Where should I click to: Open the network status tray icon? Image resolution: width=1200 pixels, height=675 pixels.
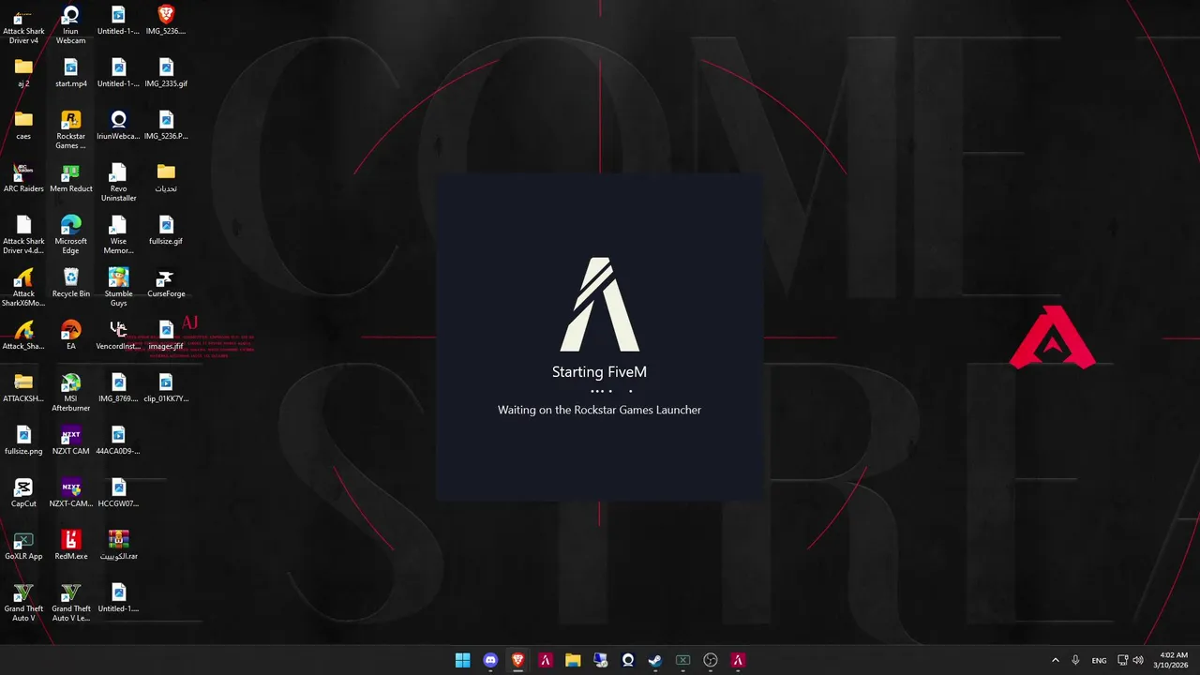[1123, 660]
